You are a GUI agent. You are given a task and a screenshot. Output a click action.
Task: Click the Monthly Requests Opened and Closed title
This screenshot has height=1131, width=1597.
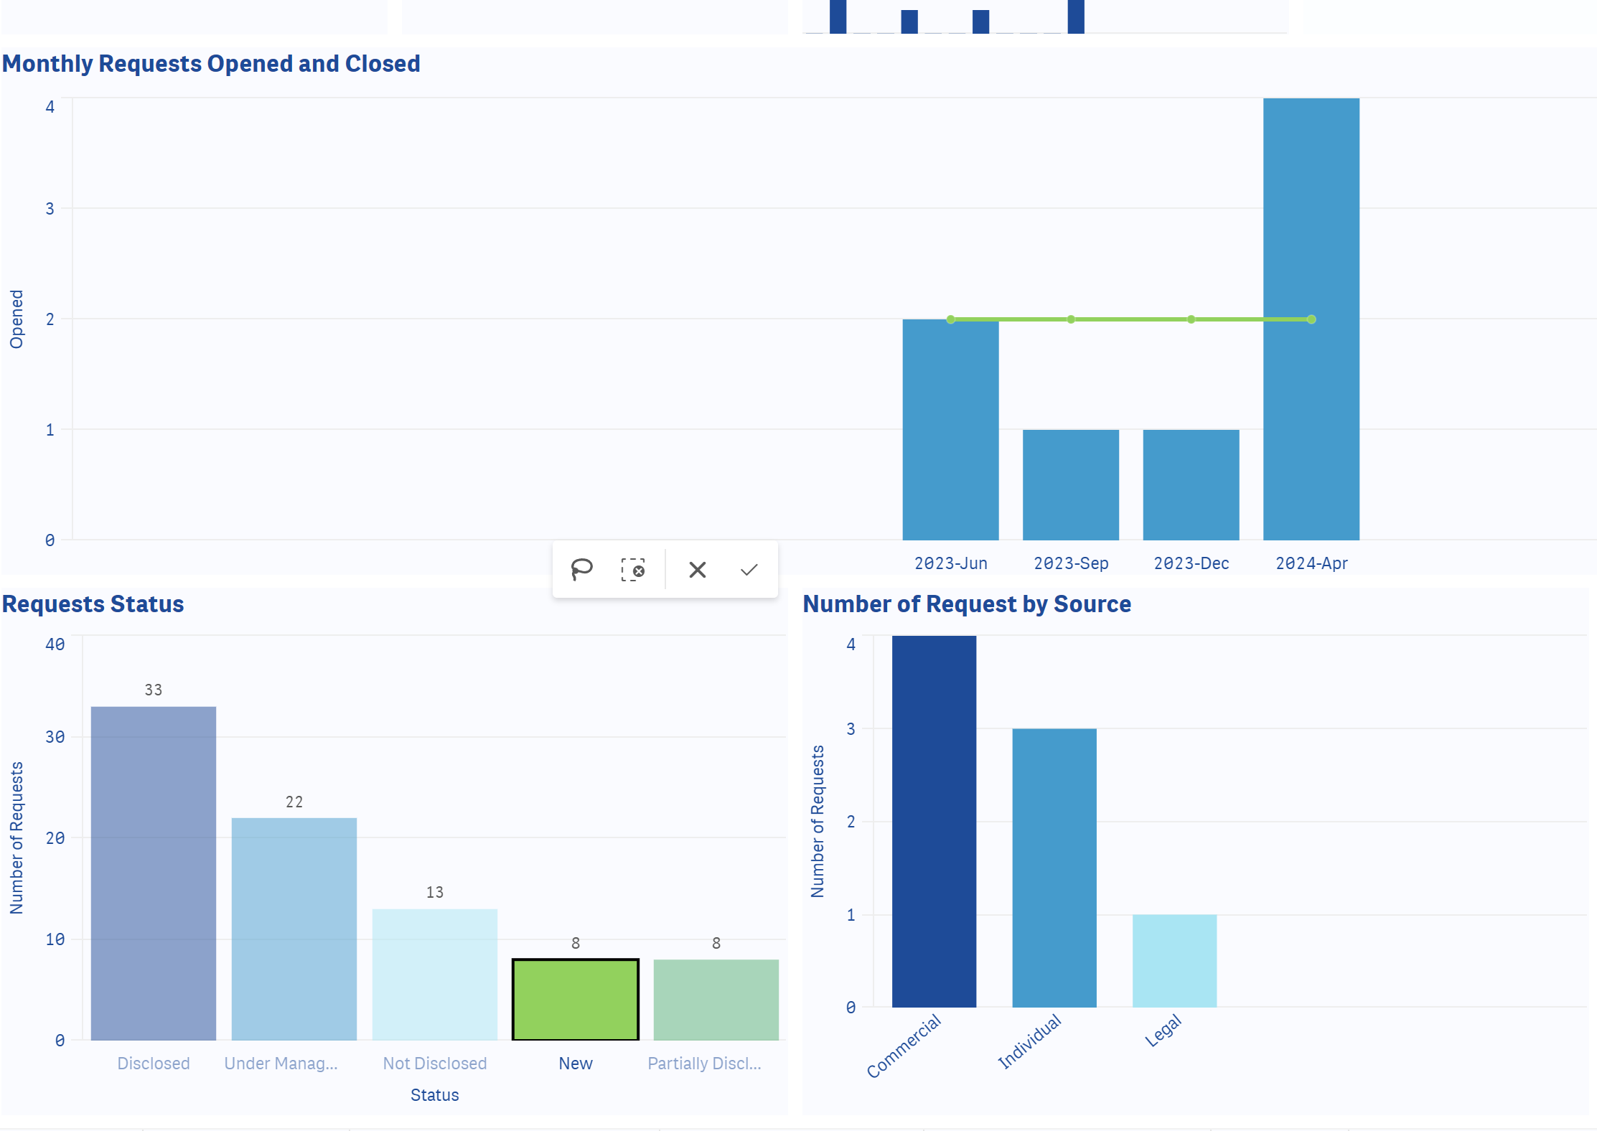click(211, 63)
